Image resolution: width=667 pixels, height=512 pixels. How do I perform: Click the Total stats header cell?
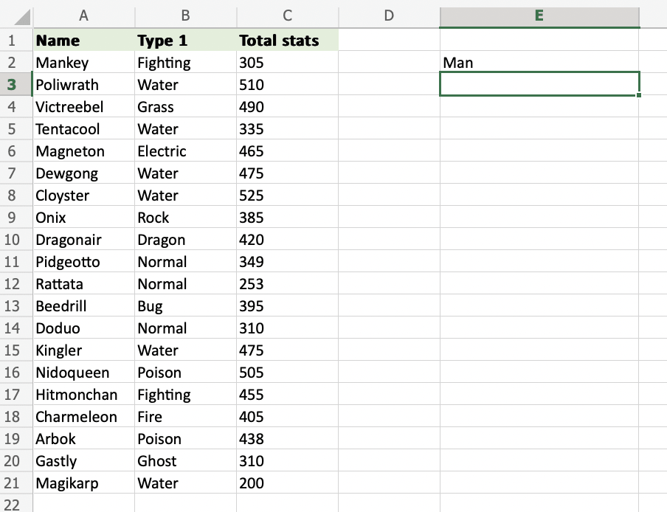(x=286, y=40)
